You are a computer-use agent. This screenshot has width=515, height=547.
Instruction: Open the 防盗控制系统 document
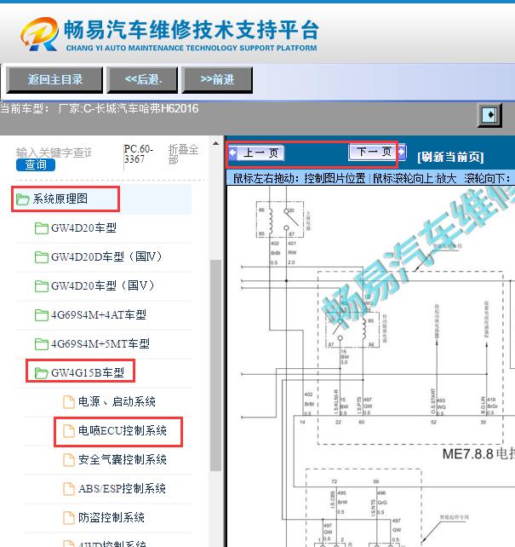pyautogui.click(x=112, y=518)
